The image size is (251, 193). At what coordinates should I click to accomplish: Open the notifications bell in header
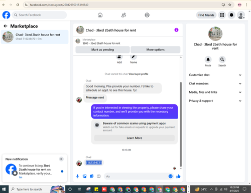[x=231, y=15]
